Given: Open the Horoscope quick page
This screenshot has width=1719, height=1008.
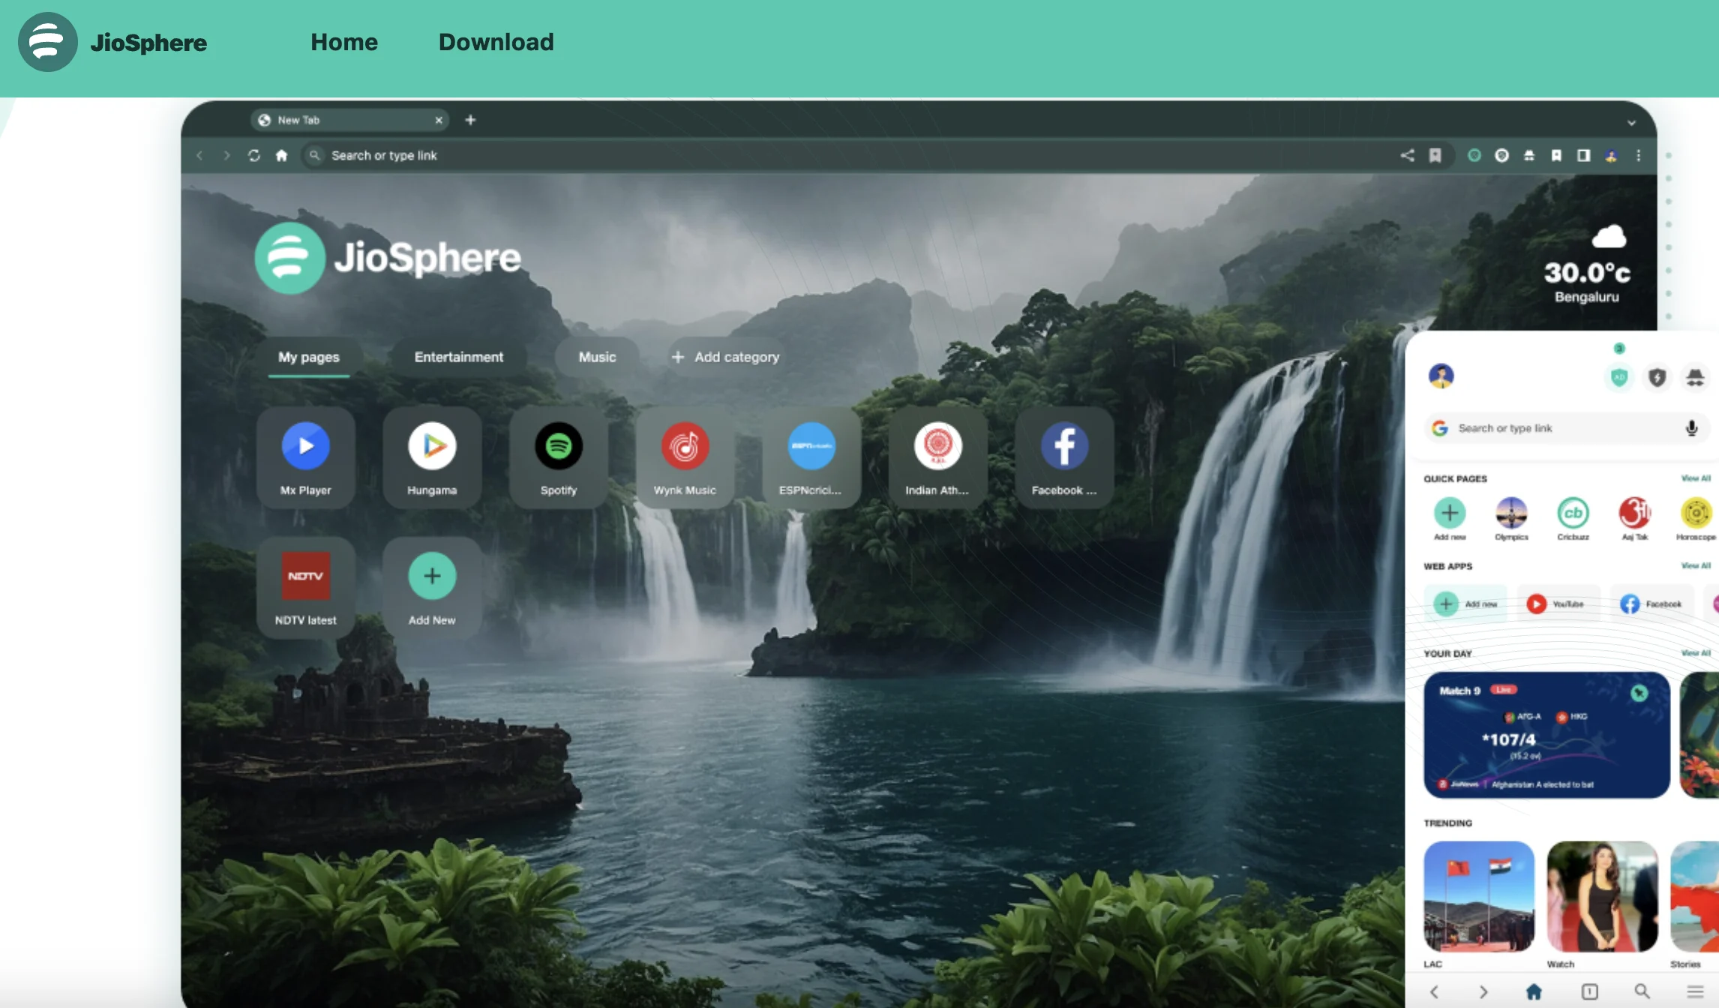Looking at the screenshot, I should point(1696,519).
